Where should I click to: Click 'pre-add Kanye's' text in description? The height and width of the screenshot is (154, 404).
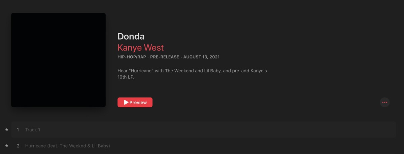point(249,71)
